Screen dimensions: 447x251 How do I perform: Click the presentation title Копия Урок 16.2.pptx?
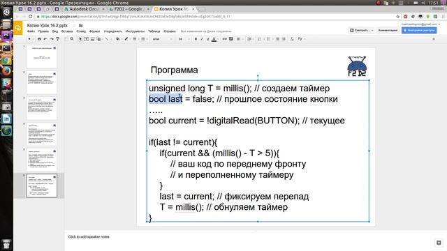(47, 26)
